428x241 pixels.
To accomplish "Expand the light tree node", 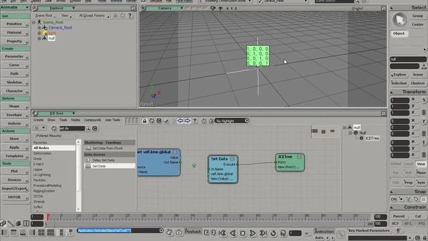I will [x=39, y=33].
